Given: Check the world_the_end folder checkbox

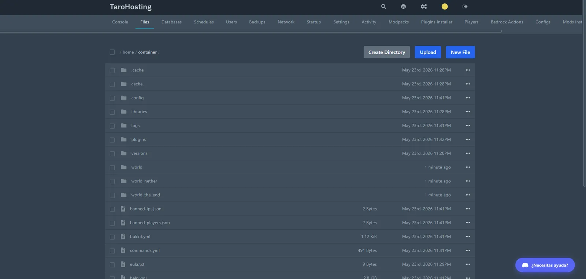Looking at the screenshot, I should click(112, 196).
